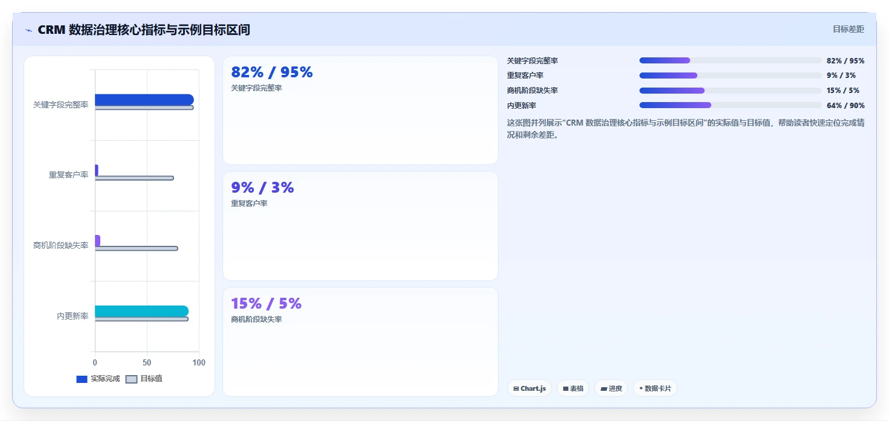Screen dimensions: 889x421
Task: Click the 9% / 3% progress row value
Action: point(841,76)
